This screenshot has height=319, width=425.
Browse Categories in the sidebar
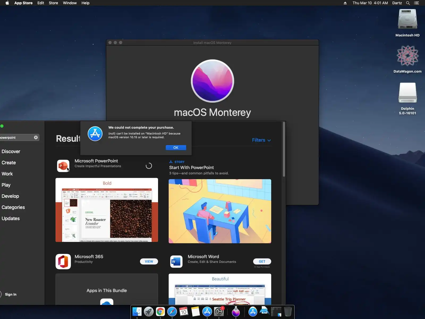(x=13, y=207)
